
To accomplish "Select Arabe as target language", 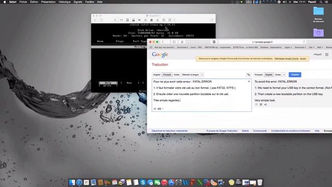I will click(278, 75).
